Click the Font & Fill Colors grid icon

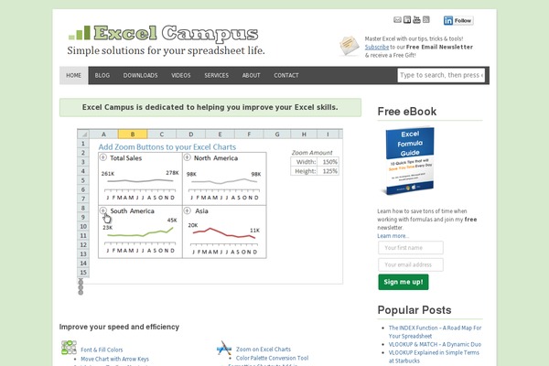click(69, 347)
